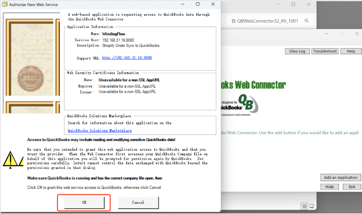This screenshot has height=214, width=362.
Task: Click the Help button in Web Connector
Action: (x=351, y=51)
